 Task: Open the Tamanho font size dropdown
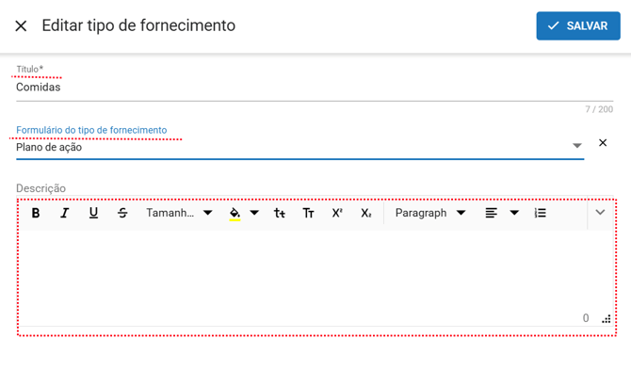point(179,213)
